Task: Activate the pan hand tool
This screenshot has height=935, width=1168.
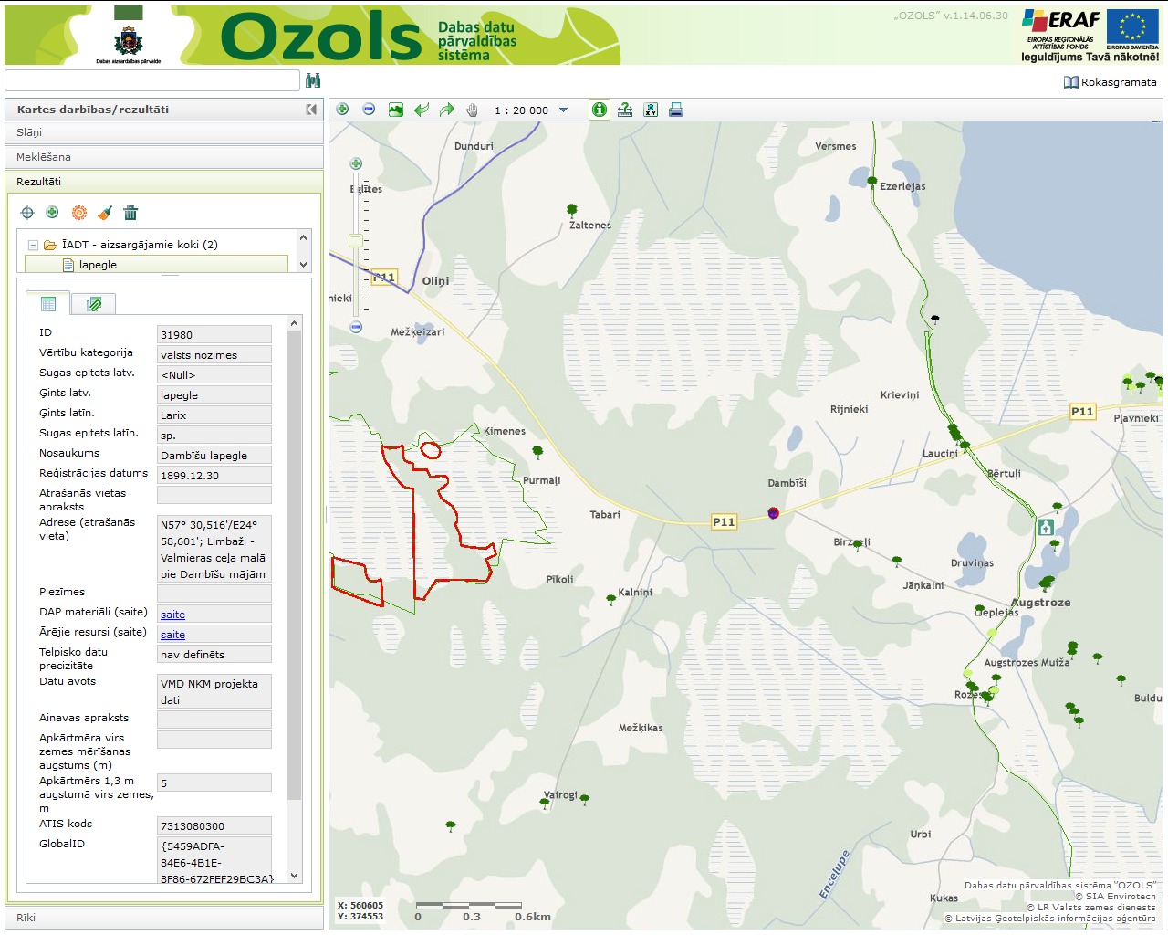Action: (x=473, y=110)
